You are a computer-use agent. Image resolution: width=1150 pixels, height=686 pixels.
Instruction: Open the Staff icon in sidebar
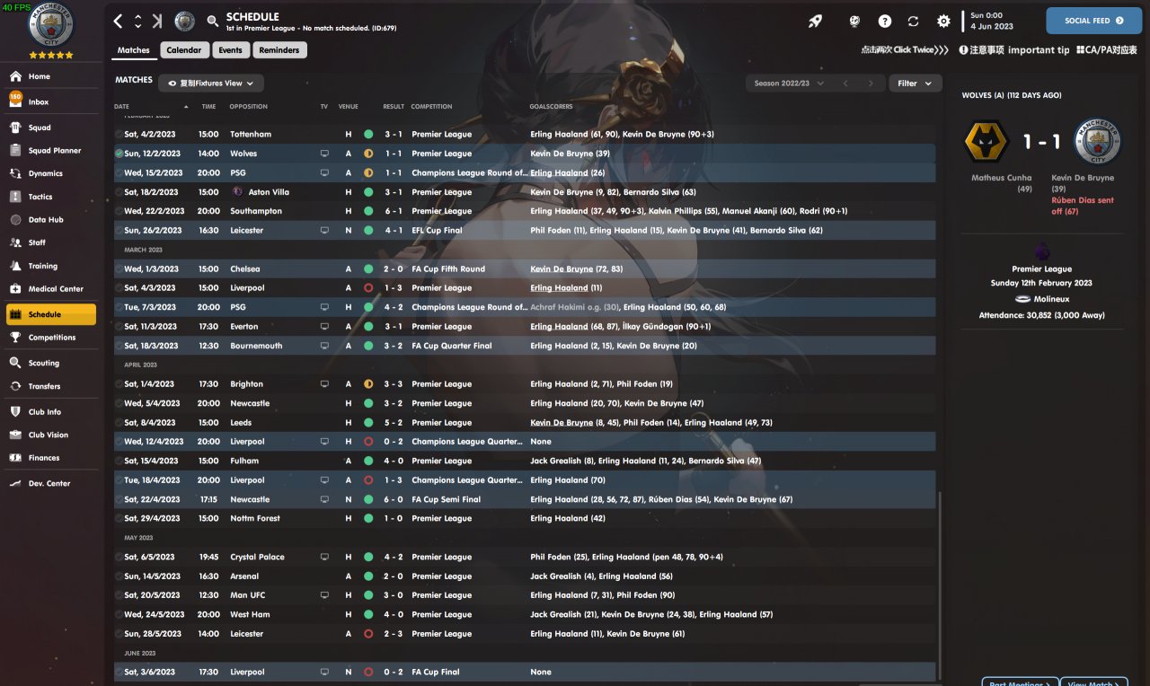tap(15, 242)
